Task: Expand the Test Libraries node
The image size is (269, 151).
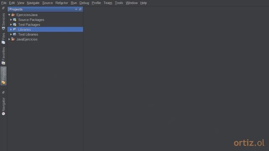Action: (11, 34)
